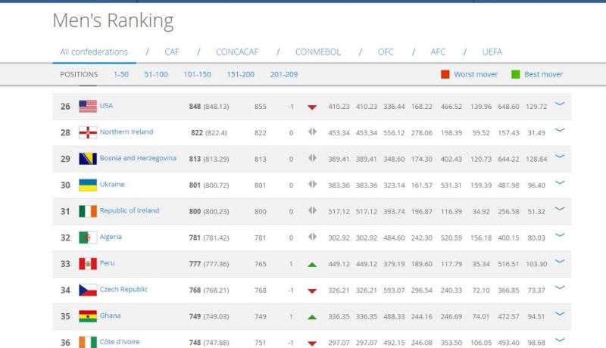Switch to the UEFA tab
606x348 pixels.
tap(492, 52)
